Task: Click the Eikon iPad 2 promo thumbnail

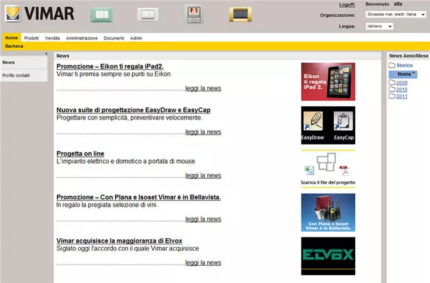Action: coord(328,81)
